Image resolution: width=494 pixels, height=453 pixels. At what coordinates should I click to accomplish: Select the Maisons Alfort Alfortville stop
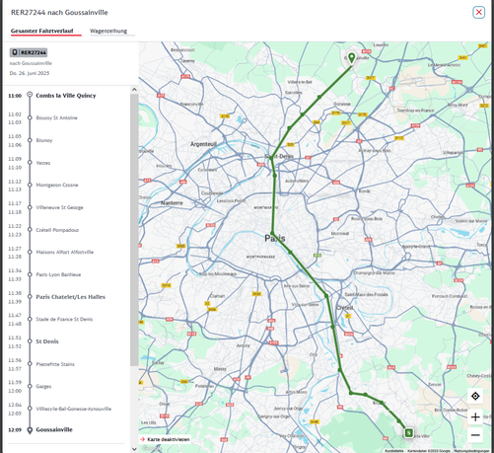tap(65, 252)
